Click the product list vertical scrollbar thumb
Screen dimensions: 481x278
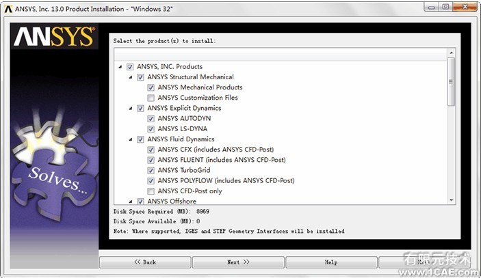click(452, 81)
